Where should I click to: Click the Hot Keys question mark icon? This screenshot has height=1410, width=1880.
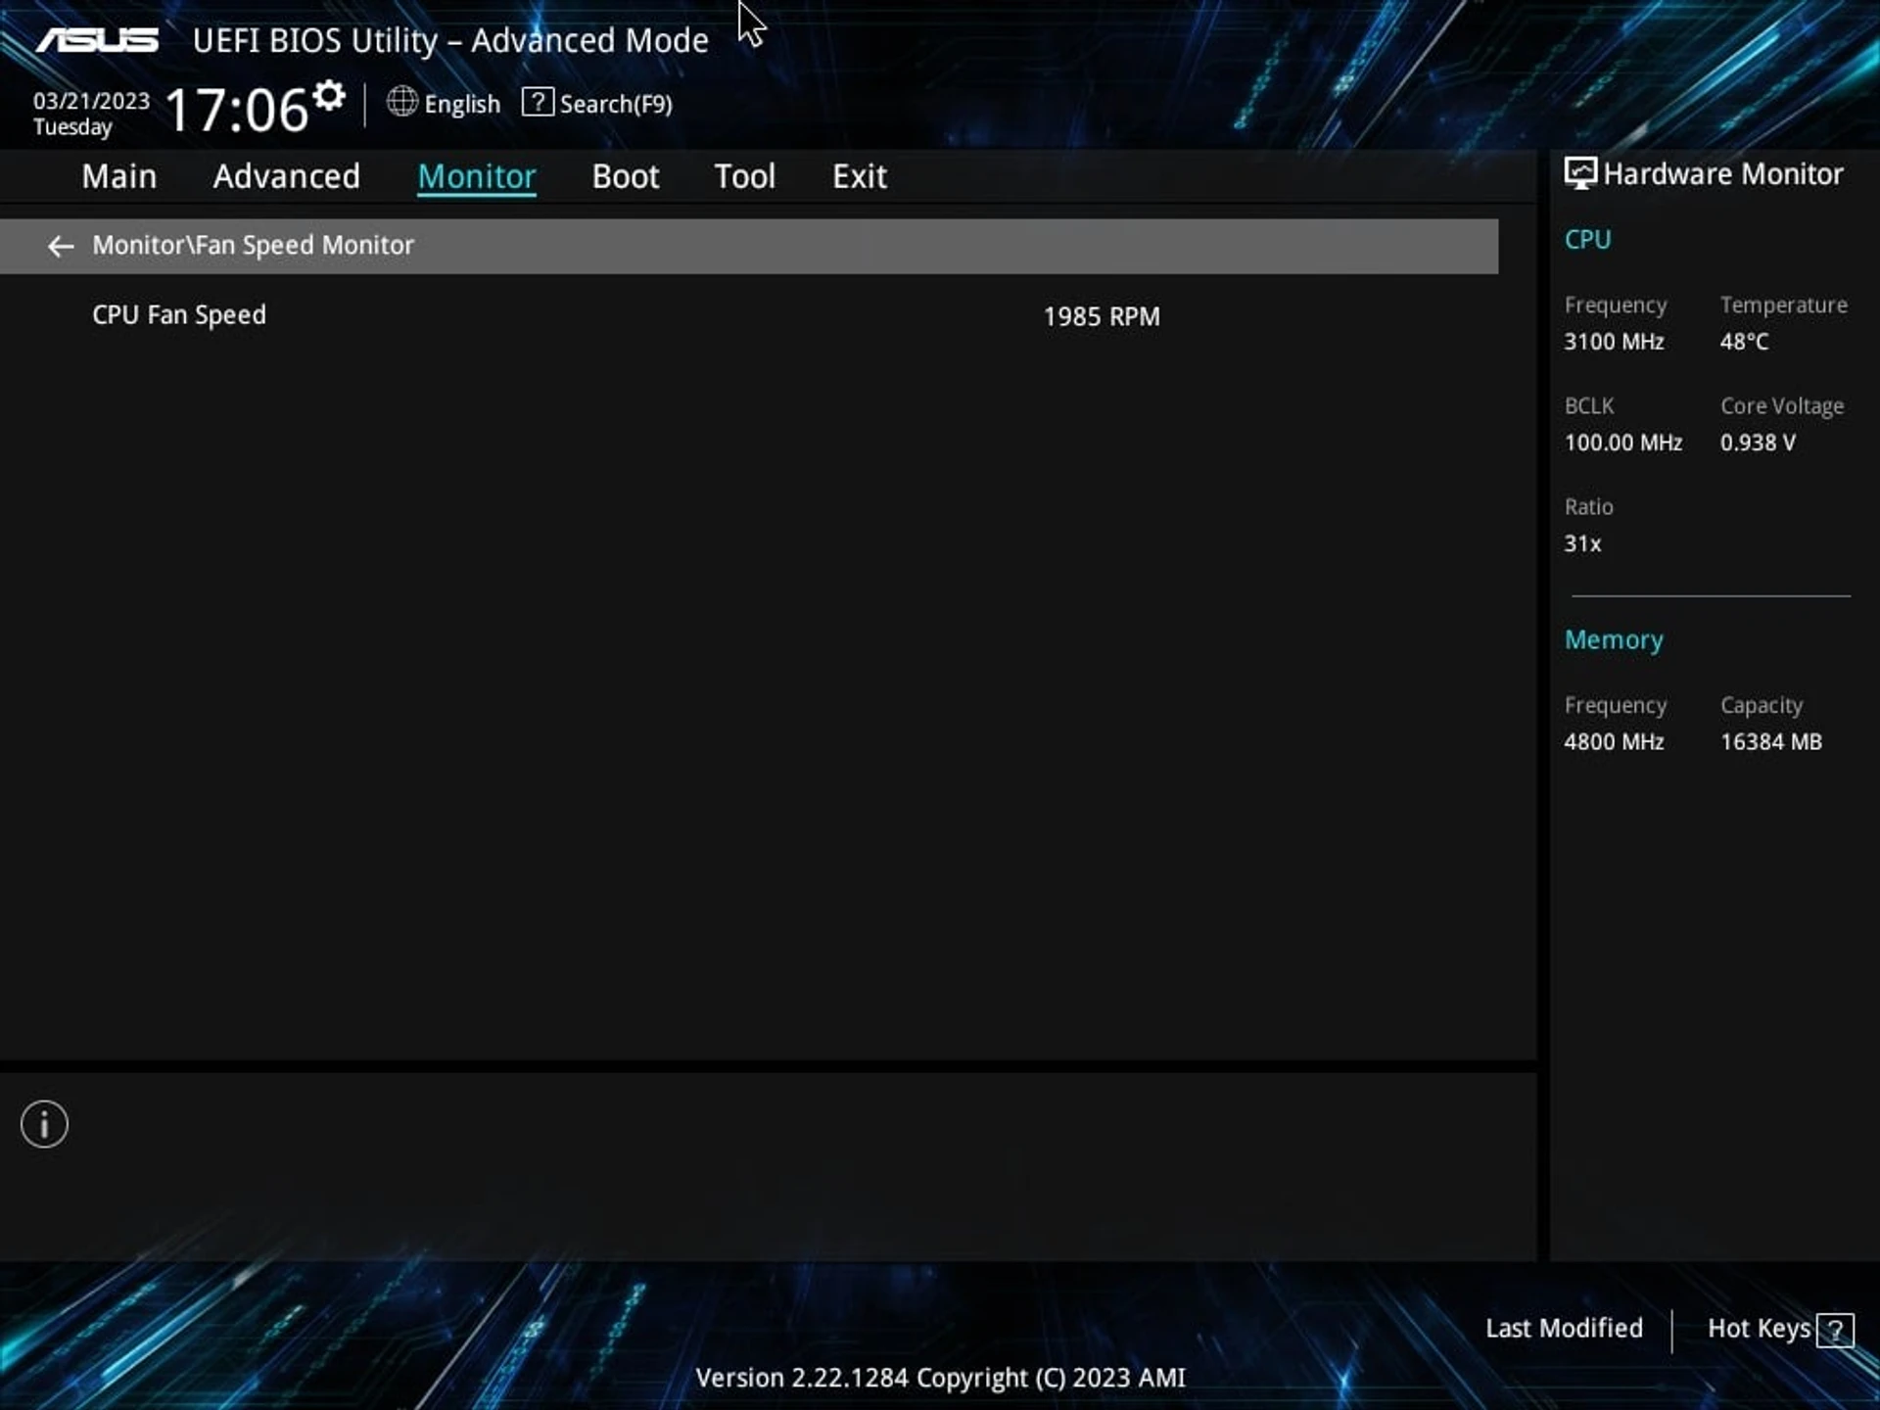1835,1330
